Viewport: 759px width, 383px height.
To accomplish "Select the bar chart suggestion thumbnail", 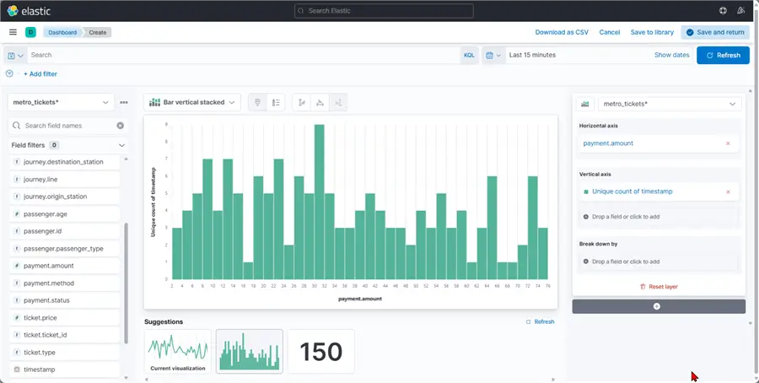I will click(250, 352).
